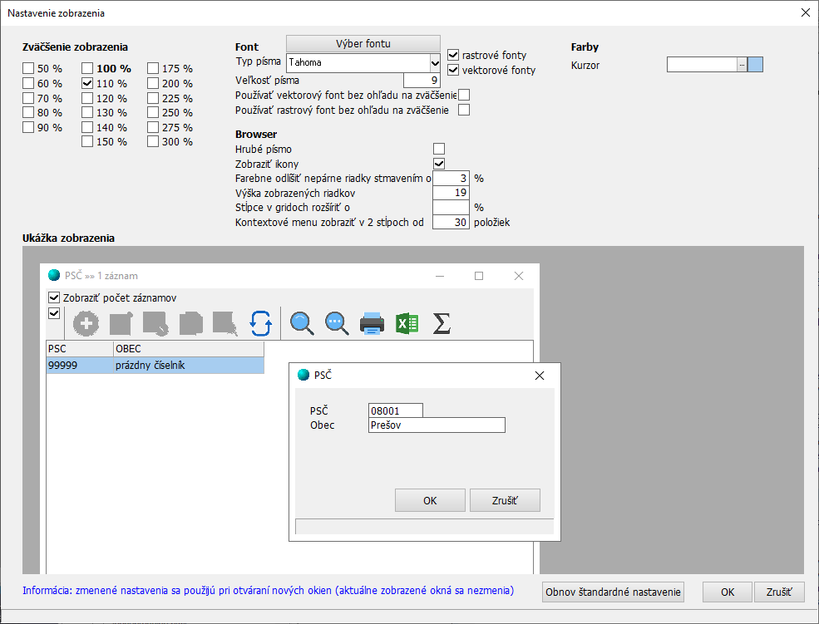The image size is (819, 624).
Task: Click the teal globe icon in PSČ dialog title
Action: (304, 376)
